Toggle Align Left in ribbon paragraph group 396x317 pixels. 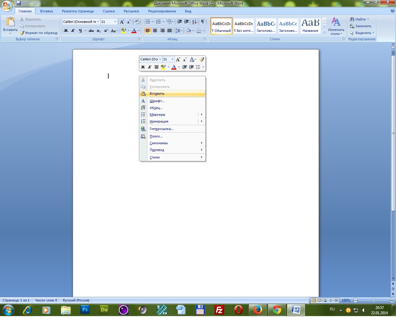(148, 31)
